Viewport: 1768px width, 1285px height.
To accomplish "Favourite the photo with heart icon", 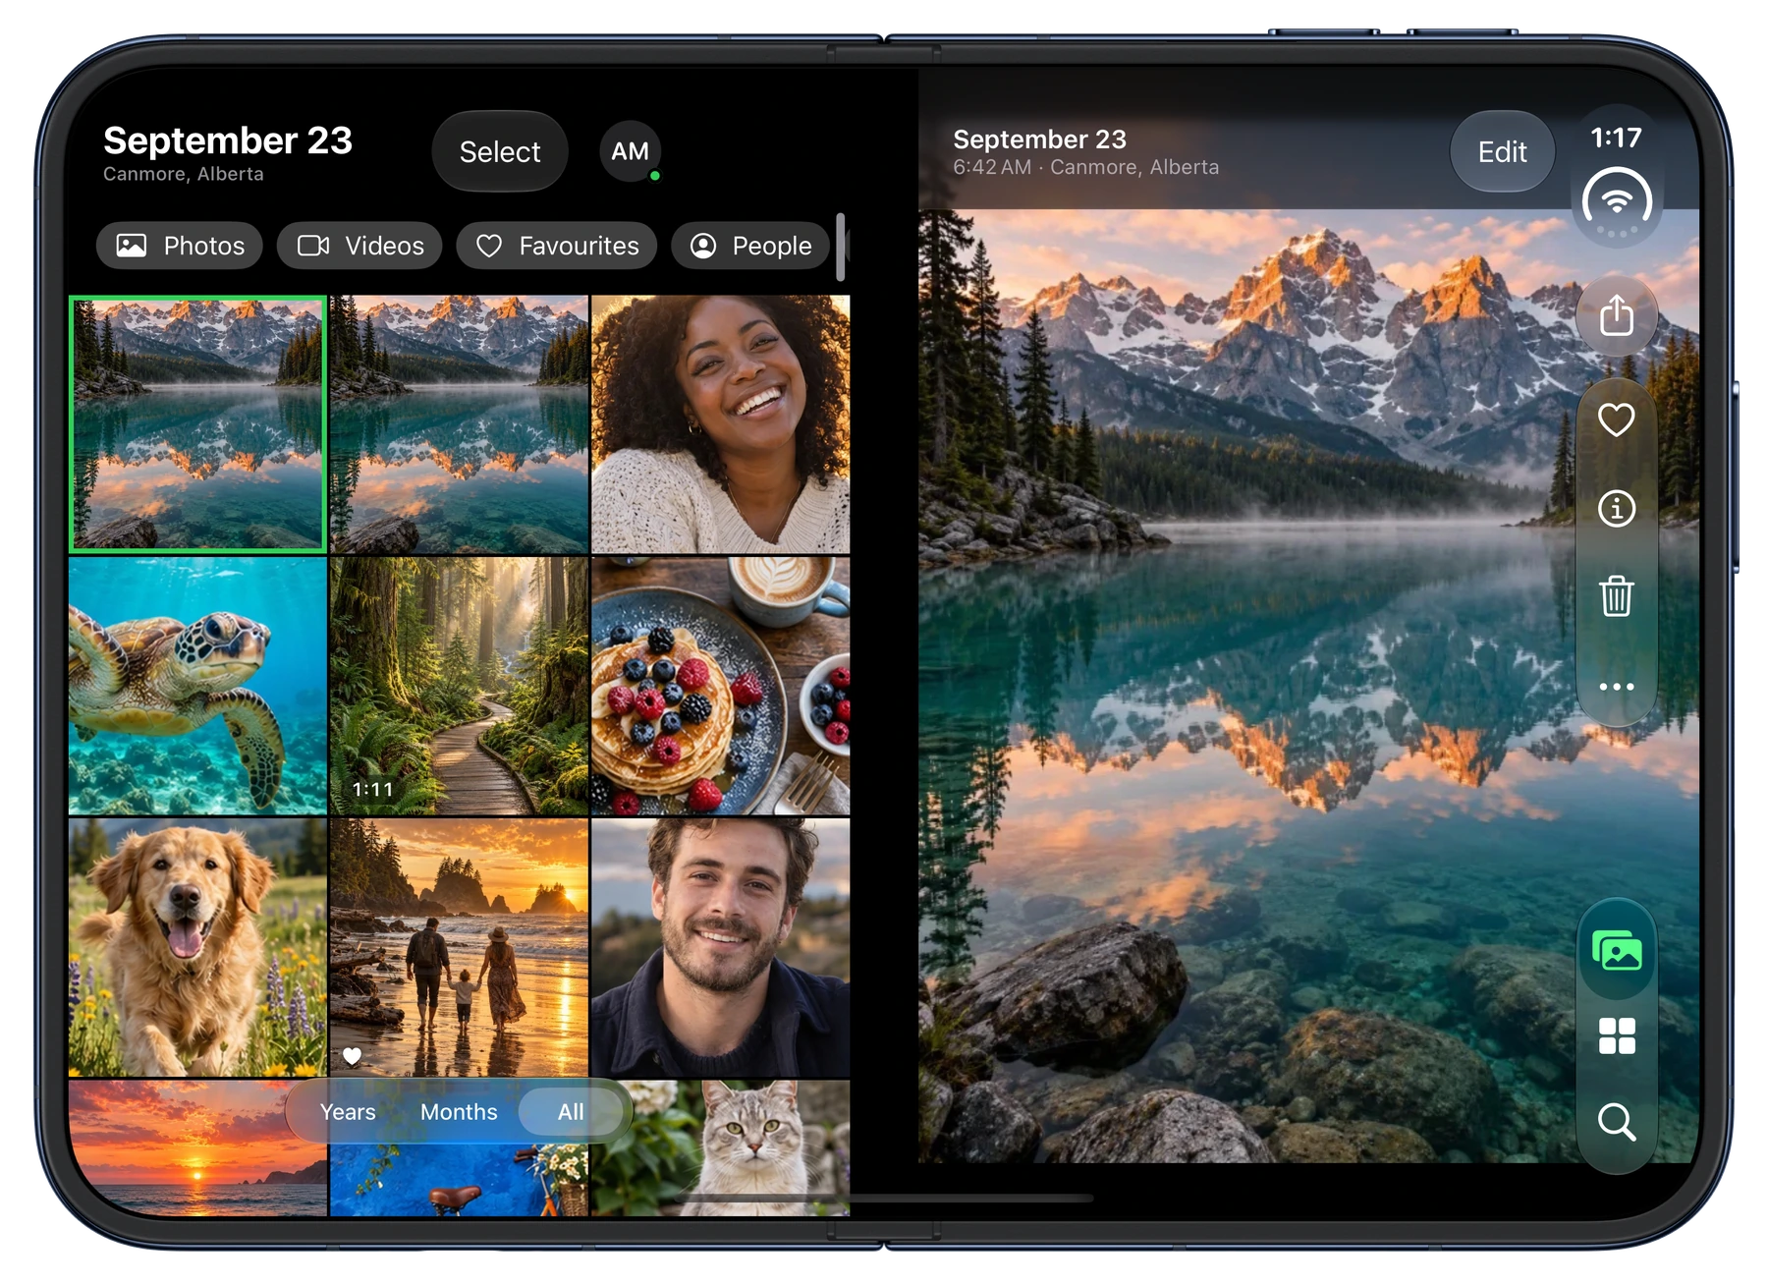I will [1616, 420].
